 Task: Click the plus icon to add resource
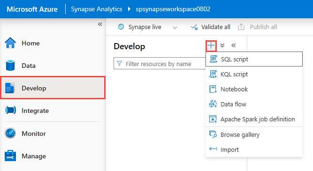pyautogui.click(x=211, y=45)
